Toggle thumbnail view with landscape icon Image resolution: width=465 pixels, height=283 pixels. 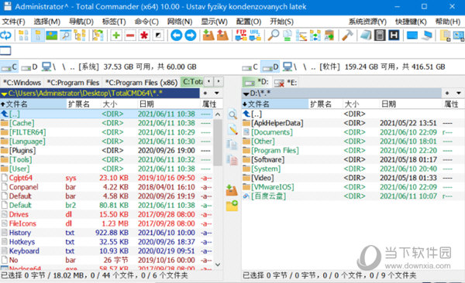(52, 36)
